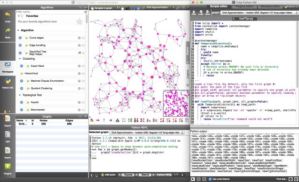The height and width of the screenshot is (182, 299).
Task: Switch to the Modules editor tab
Action: [x=270, y=7]
